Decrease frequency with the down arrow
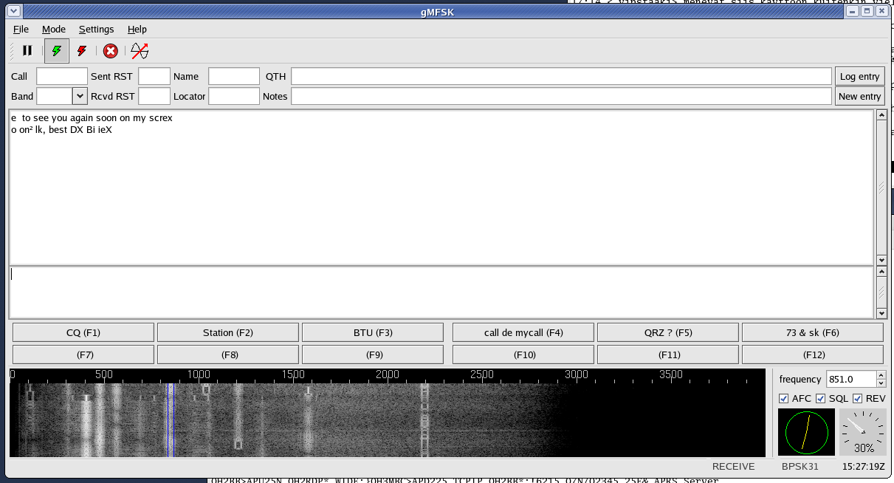 pyautogui.click(x=881, y=383)
